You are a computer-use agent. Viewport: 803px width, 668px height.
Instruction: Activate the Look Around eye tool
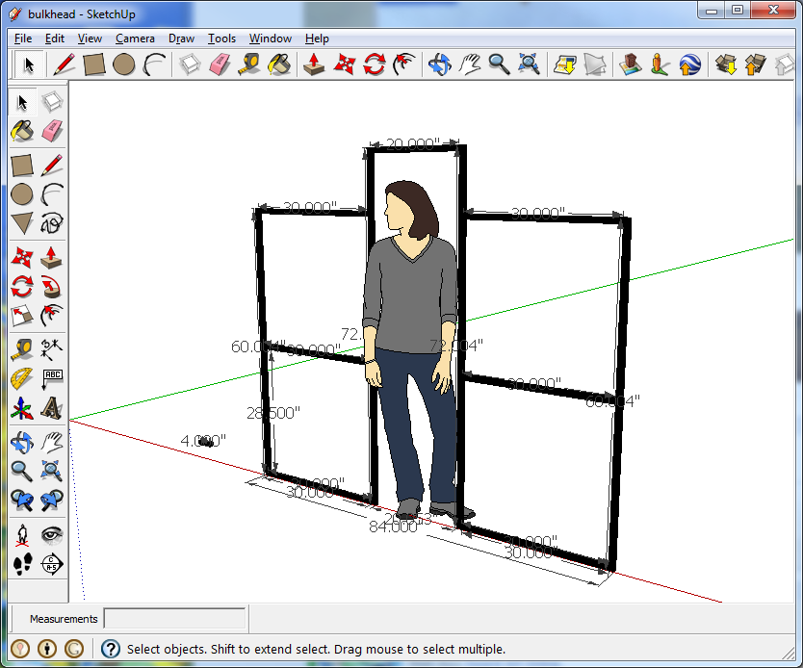pyautogui.click(x=52, y=534)
